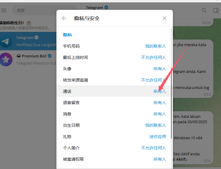Click 迷你应用 value for 礼物
The image size is (221, 169).
157,137
